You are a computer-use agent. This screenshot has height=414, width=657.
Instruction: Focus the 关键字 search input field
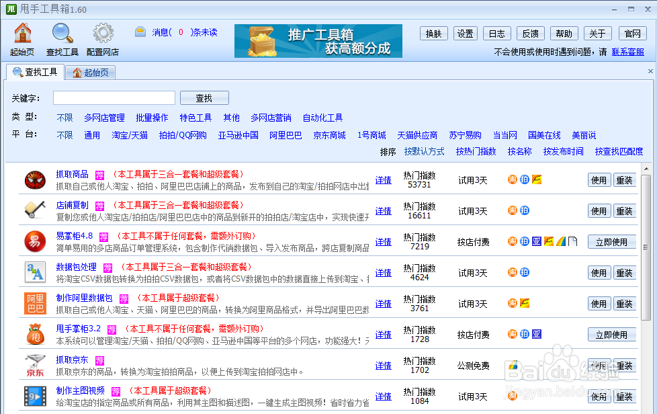coord(114,97)
